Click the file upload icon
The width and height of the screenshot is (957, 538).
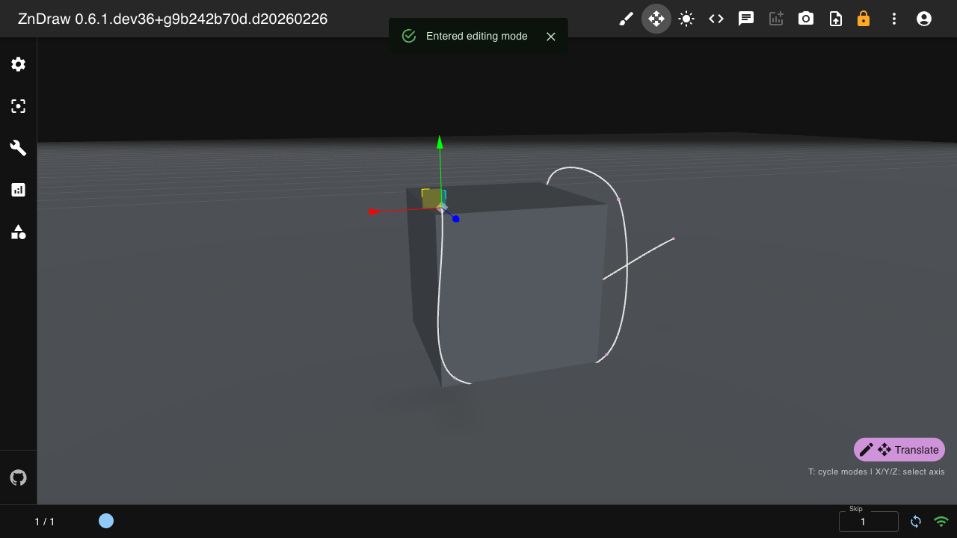coord(836,19)
